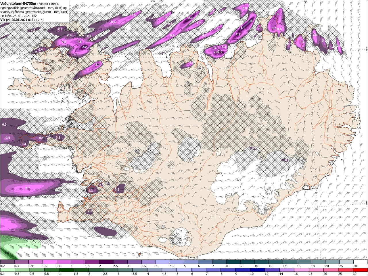Click the lower legend swatch starting at 0.5
Screen dimensions: 368x276
(x=37, y=270)
